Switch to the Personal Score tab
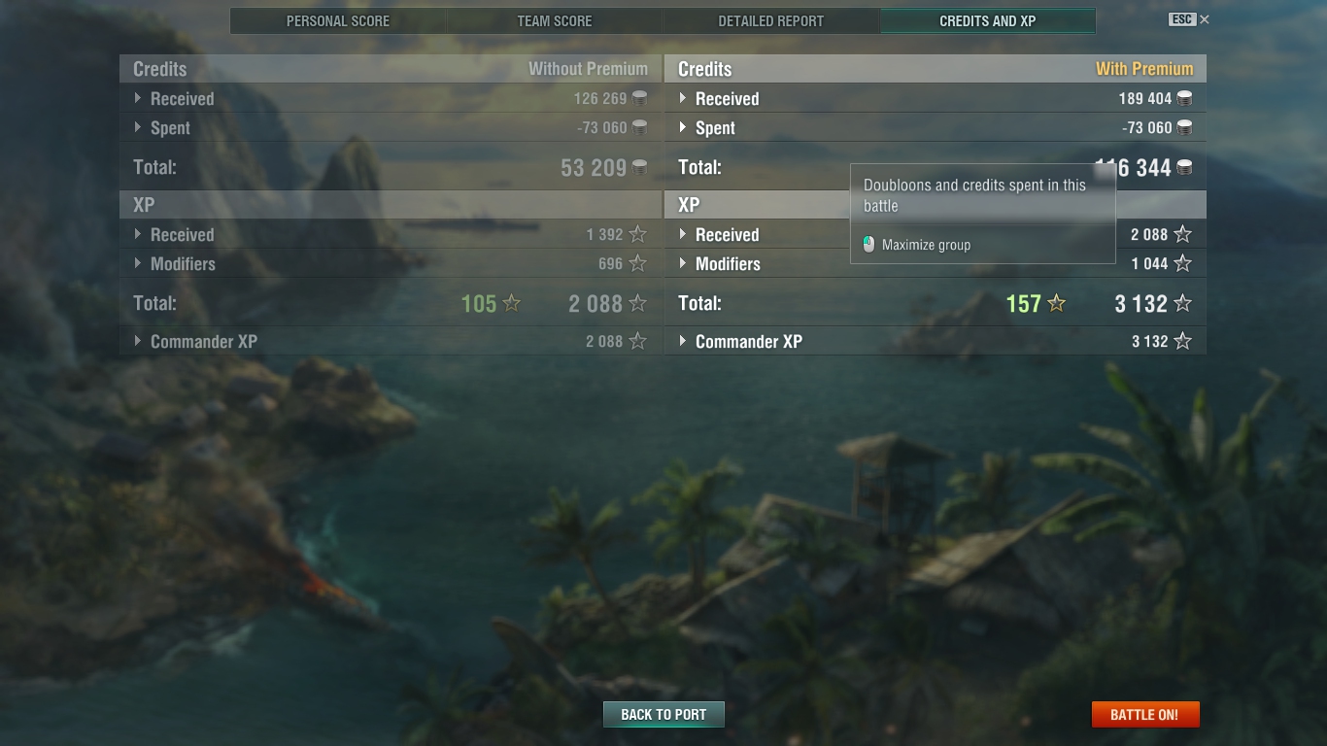The height and width of the screenshot is (746, 1327). [338, 20]
